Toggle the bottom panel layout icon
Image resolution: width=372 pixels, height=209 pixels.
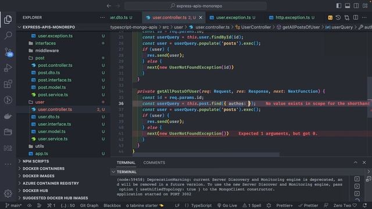pyautogui.click(x=348, y=6)
